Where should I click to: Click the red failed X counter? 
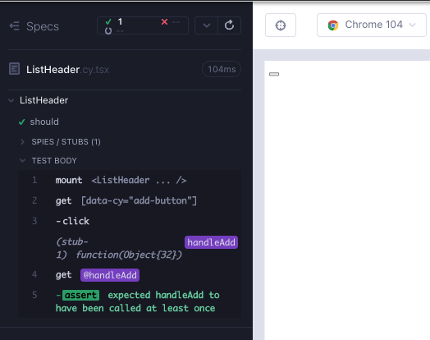click(165, 21)
